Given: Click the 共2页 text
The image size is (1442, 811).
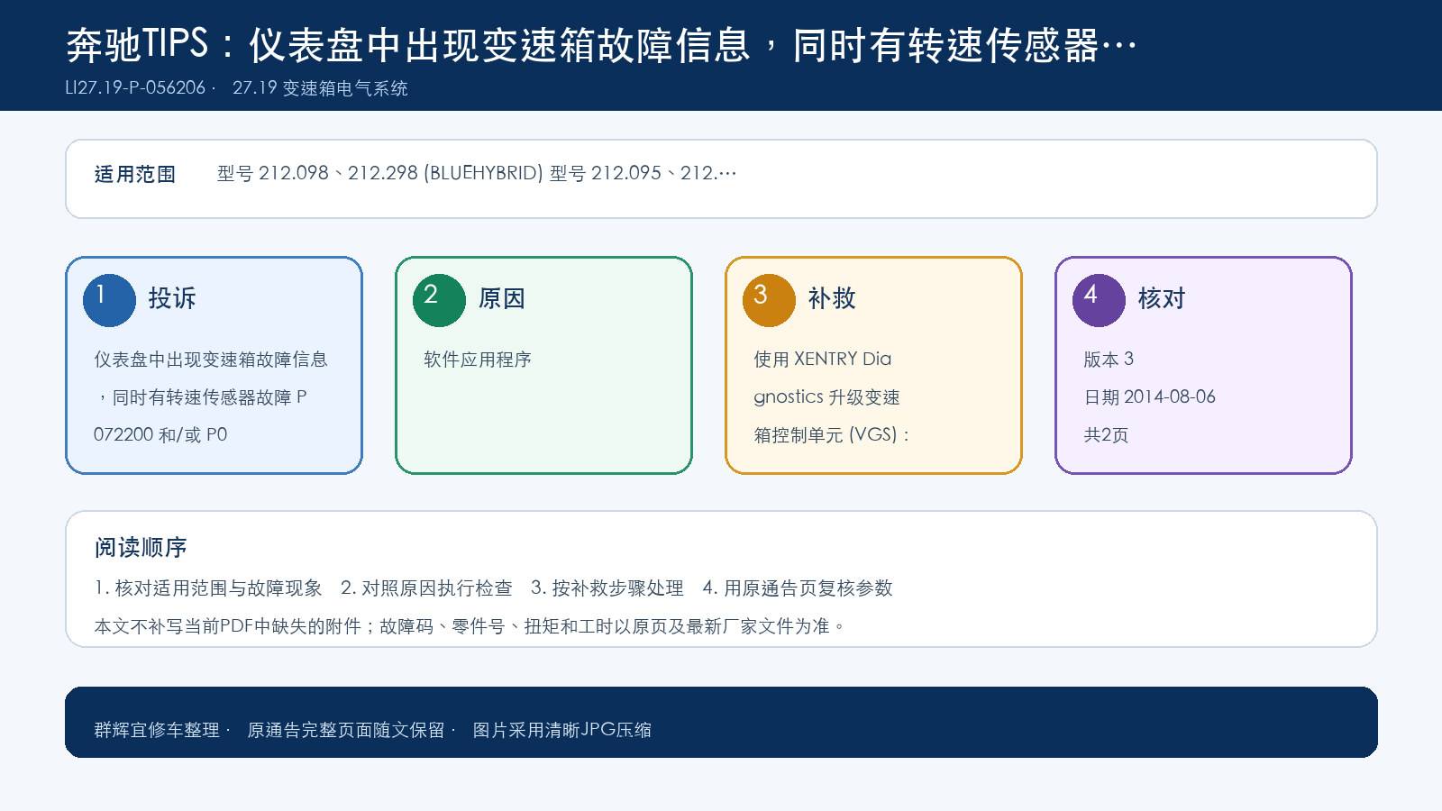Looking at the screenshot, I should [1106, 434].
